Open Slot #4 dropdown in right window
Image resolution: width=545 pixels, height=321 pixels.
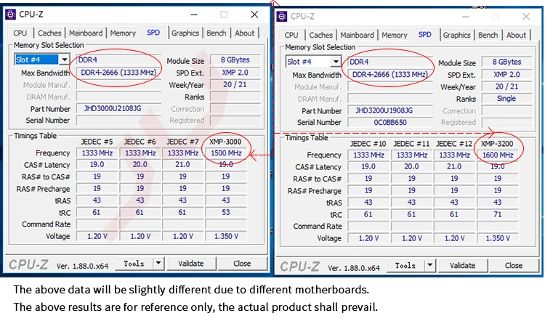pyautogui.click(x=335, y=62)
